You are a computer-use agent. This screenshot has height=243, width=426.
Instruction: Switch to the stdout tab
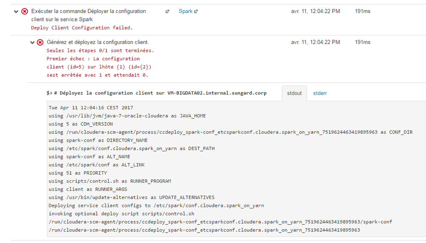pyautogui.click(x=294, y=93)
